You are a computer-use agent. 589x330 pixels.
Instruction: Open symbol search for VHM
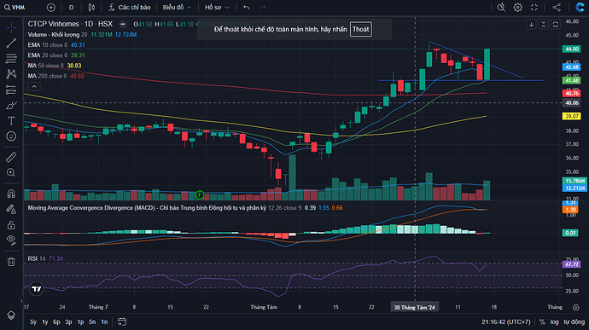click(x=15, y=8)
